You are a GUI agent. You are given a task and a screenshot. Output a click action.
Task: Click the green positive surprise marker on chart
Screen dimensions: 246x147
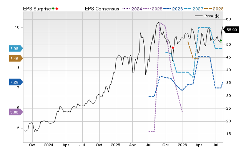tap(221, 41)
